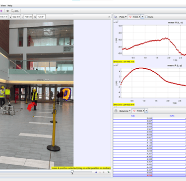Open the dropdown arrow beside mass A in table
Viewport: 186px width, 181px height.
point(146,111)
